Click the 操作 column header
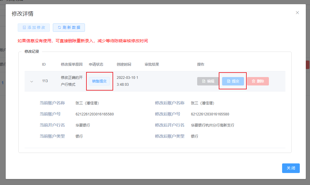Image resolution: width=310 pixels, height=185 pixels. tap(200, 64)
